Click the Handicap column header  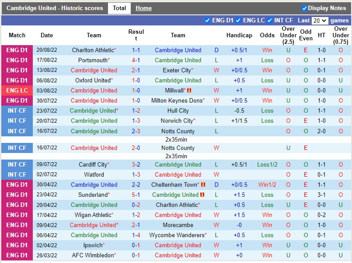[239, 36]
